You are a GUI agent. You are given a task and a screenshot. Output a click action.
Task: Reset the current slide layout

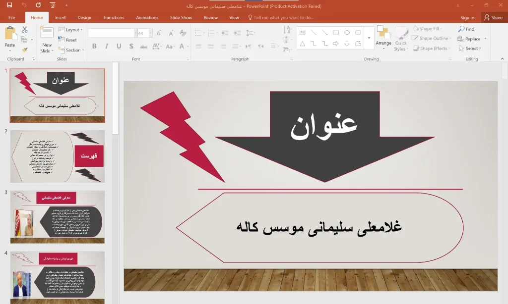pos(71,40)
